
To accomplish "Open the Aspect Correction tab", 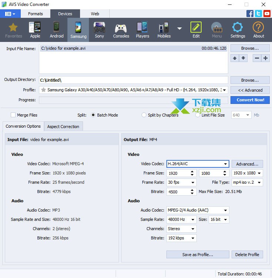I will (x=63, y=127).
